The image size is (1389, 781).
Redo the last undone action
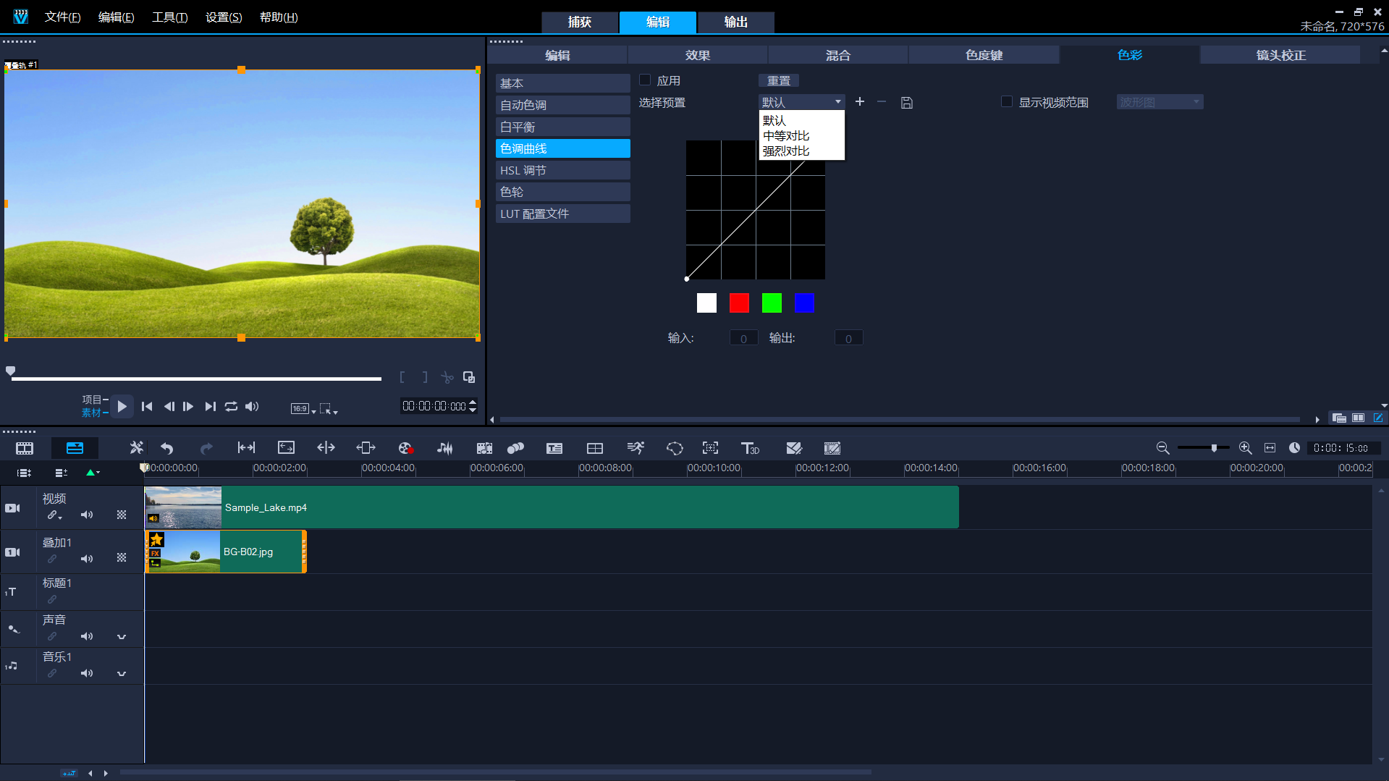(207, 448)
